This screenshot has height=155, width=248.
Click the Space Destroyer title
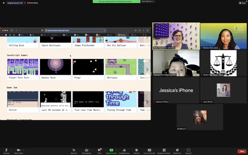[51, 45]
